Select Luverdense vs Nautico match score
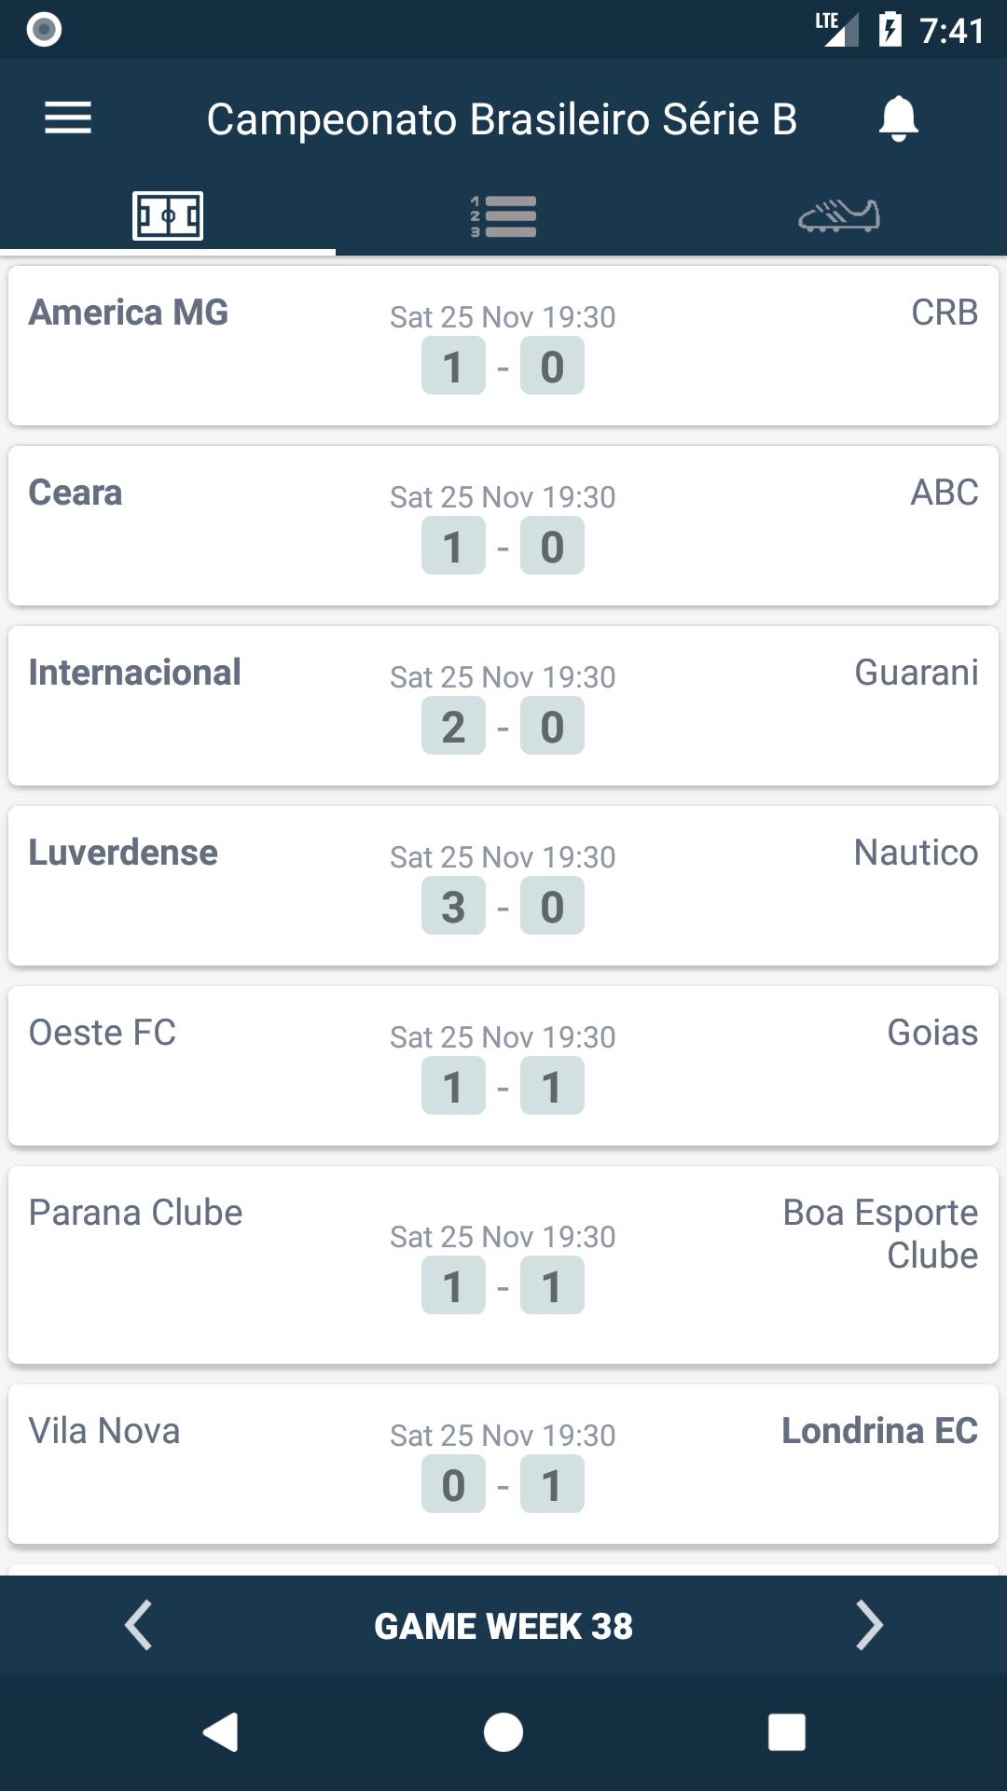This screenshot has width=1007, height=1791. [x=504, y=906]
